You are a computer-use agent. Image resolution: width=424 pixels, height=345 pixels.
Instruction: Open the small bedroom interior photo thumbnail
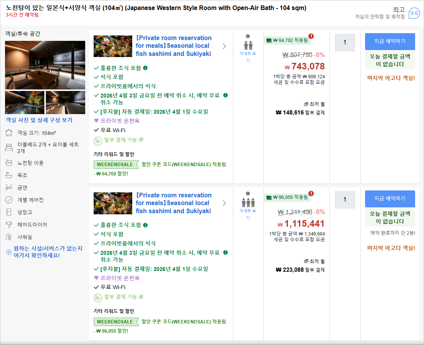coord(66,103)
